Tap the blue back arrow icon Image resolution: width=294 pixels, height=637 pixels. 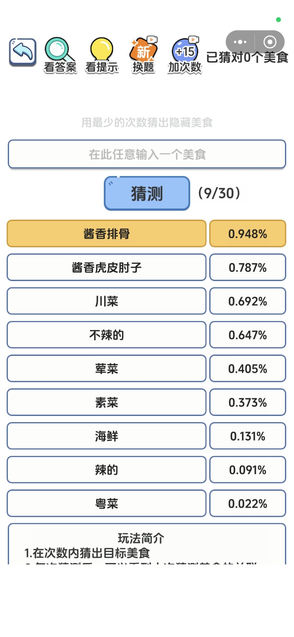(23, 52)
